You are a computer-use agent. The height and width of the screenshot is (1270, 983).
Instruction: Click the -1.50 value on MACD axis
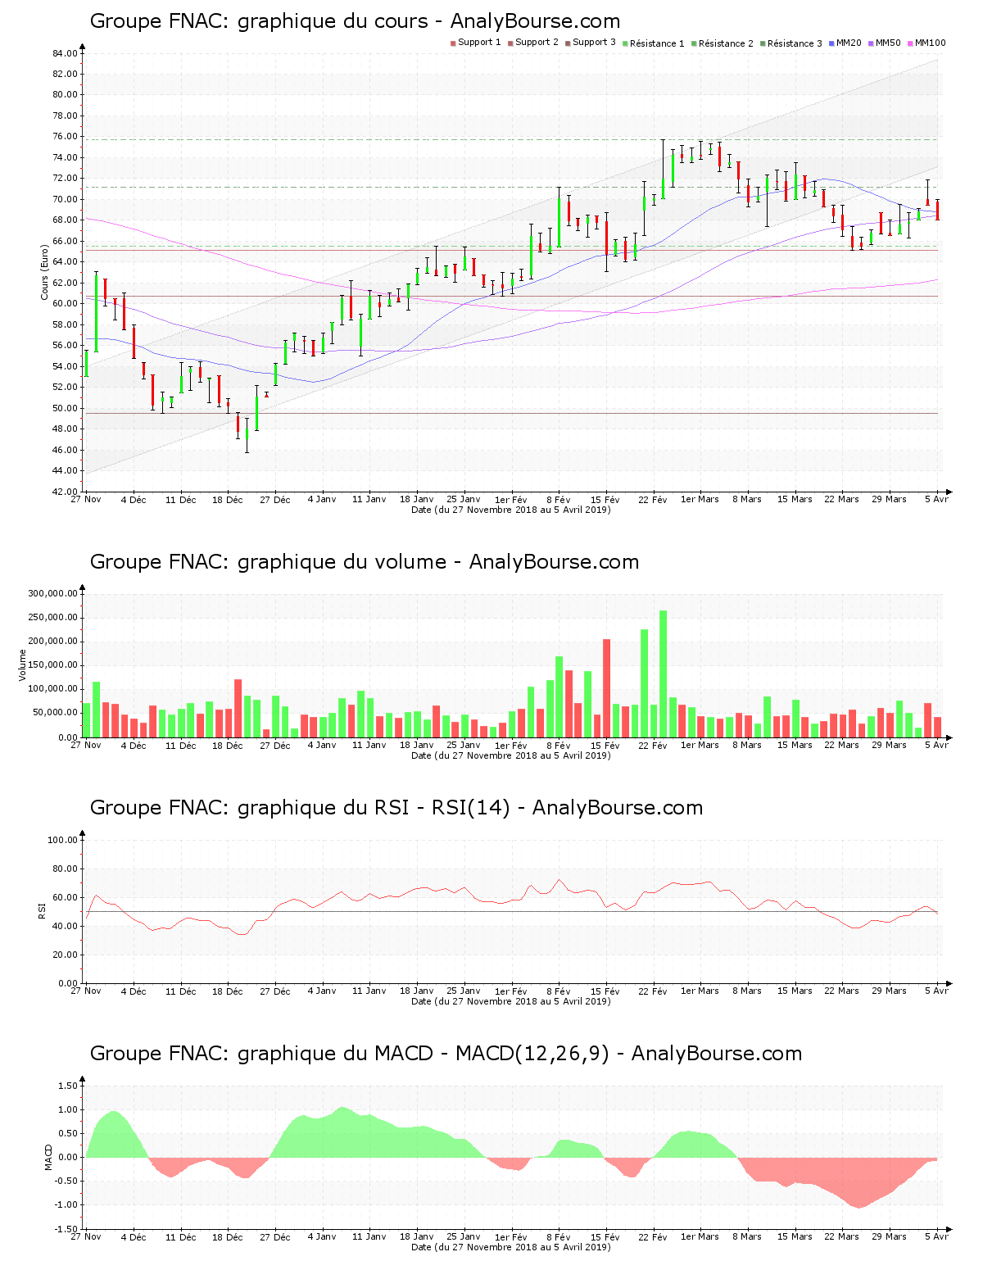[x=66, y=1229]
